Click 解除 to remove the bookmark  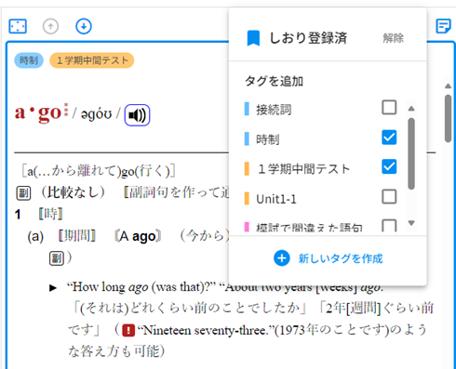[393, 38]
